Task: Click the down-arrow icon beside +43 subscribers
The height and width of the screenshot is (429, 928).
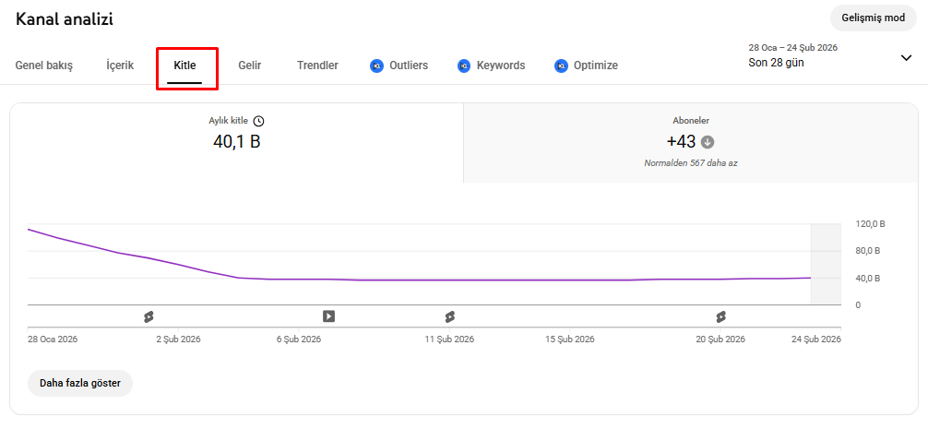Action: click(708, 142)
